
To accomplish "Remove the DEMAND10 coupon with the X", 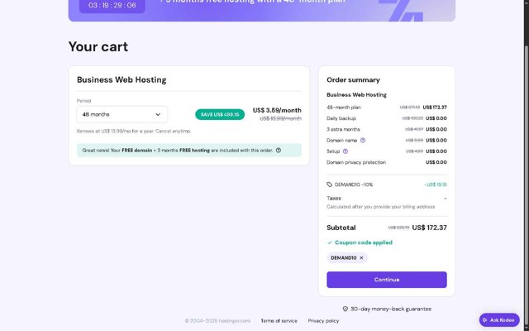I will [x=361, y=257].
